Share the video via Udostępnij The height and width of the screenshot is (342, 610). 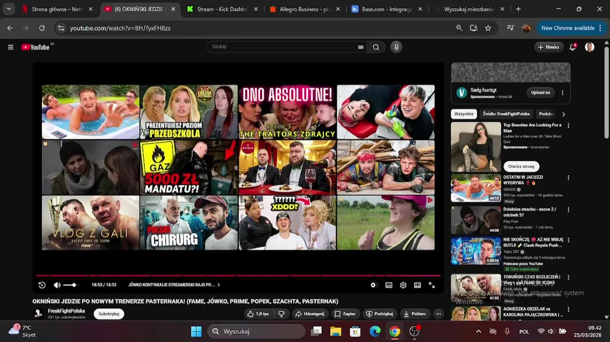(x=310, y=314)
